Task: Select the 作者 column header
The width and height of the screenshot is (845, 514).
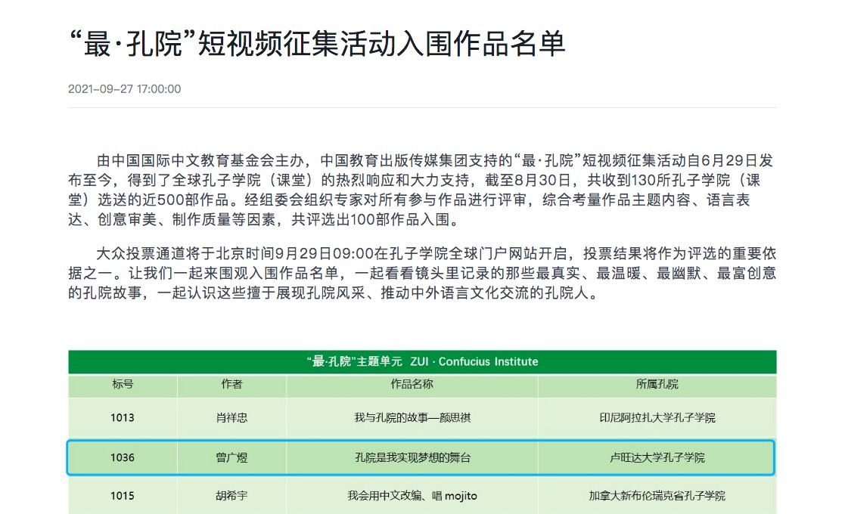Action: pyautogui.click(x=231, y=384)
